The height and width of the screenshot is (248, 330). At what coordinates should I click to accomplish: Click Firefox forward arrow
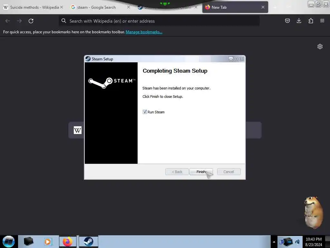click(x=19, y=21)
